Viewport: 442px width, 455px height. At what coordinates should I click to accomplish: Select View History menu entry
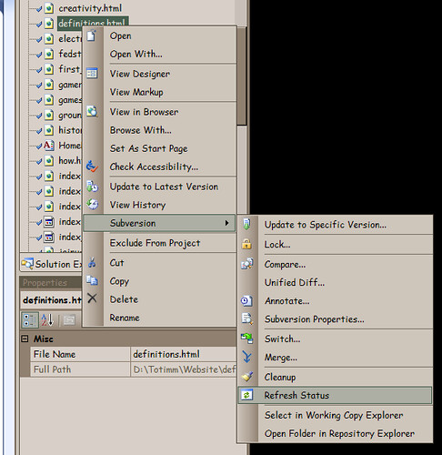(x=159, y=205)
